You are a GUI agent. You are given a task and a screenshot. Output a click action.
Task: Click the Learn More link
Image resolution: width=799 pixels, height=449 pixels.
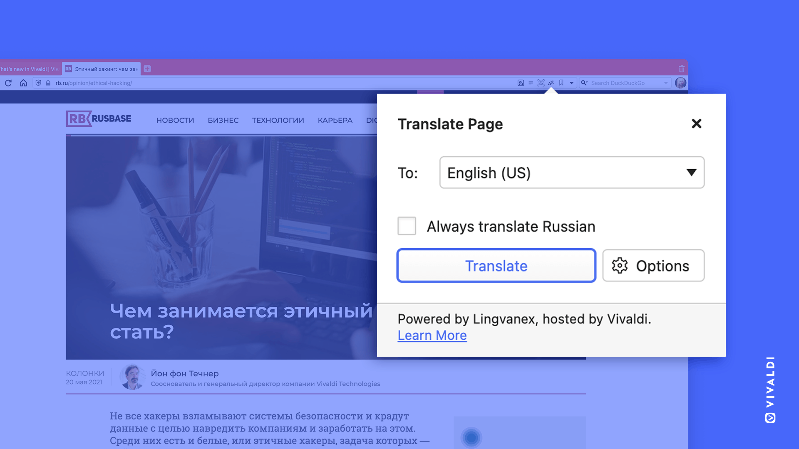(432, 335)
